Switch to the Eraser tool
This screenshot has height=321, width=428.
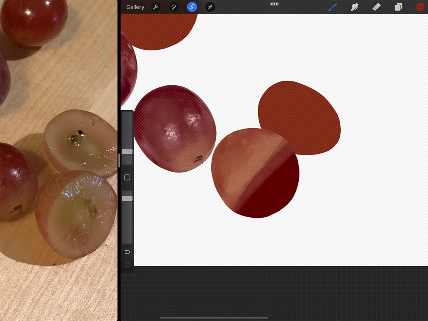(x=376, y=7)
